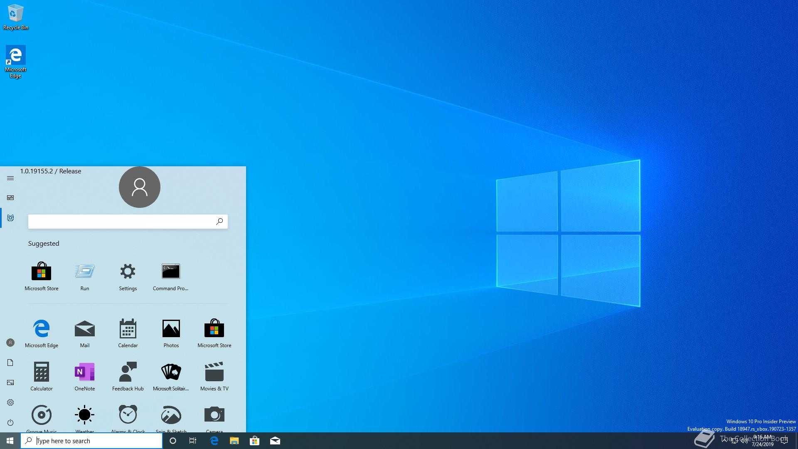
Task: Show hidden system tray icons
Action: coord(724,441)
